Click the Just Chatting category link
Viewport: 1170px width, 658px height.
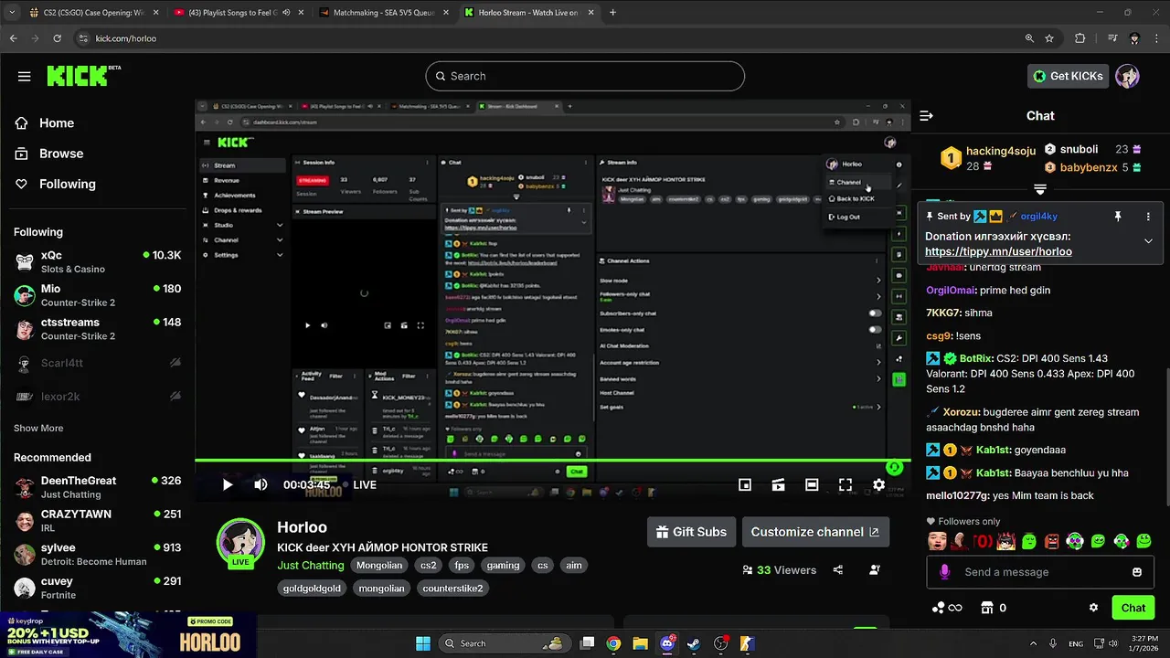pos(311,566)
